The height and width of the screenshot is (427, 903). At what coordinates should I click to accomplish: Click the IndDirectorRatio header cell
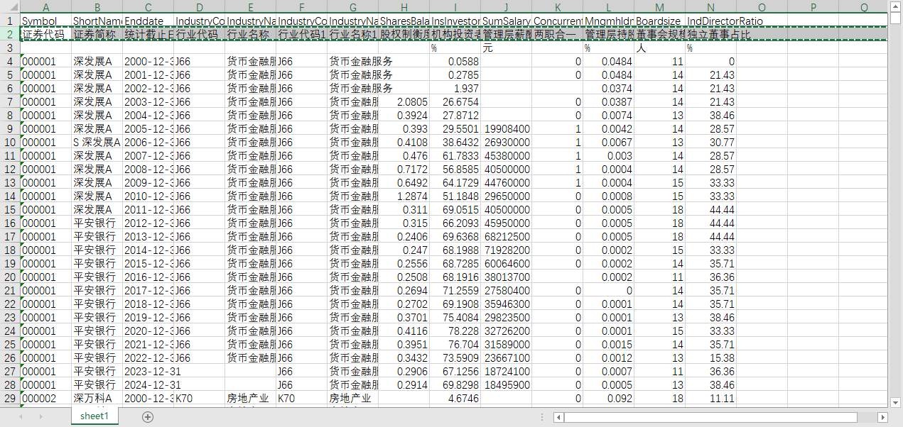click(x=710, y=21)
